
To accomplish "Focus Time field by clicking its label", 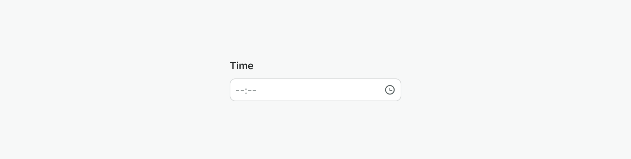I will tap(241, 66).
